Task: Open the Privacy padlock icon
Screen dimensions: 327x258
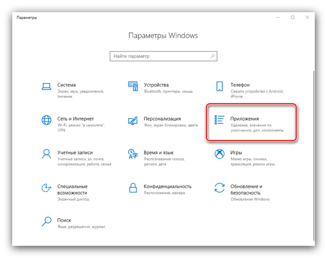Action: [x=133, y=188]
